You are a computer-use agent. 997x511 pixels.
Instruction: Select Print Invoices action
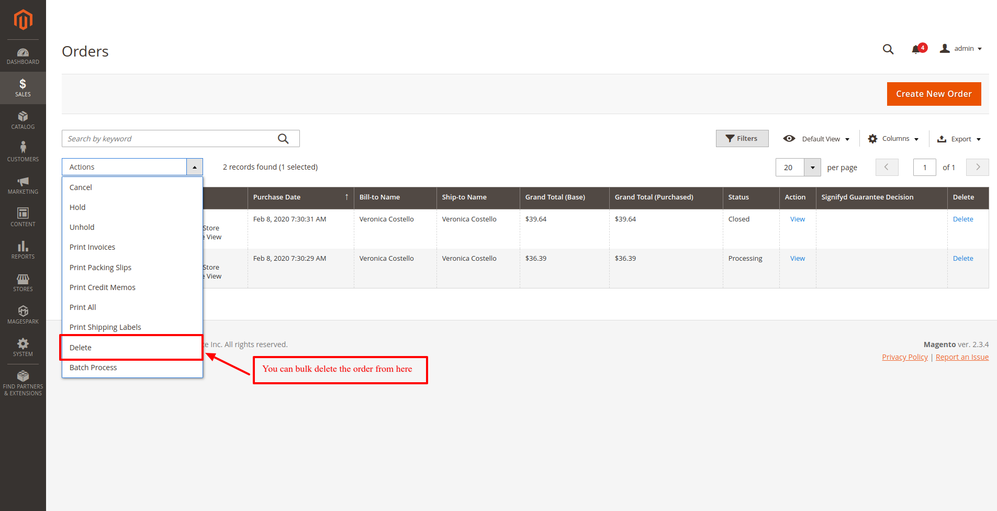132,247
